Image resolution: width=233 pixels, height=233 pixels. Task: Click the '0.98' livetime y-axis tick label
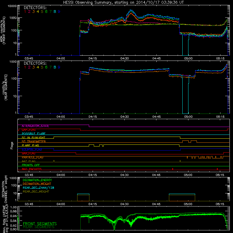click(14, 211)
